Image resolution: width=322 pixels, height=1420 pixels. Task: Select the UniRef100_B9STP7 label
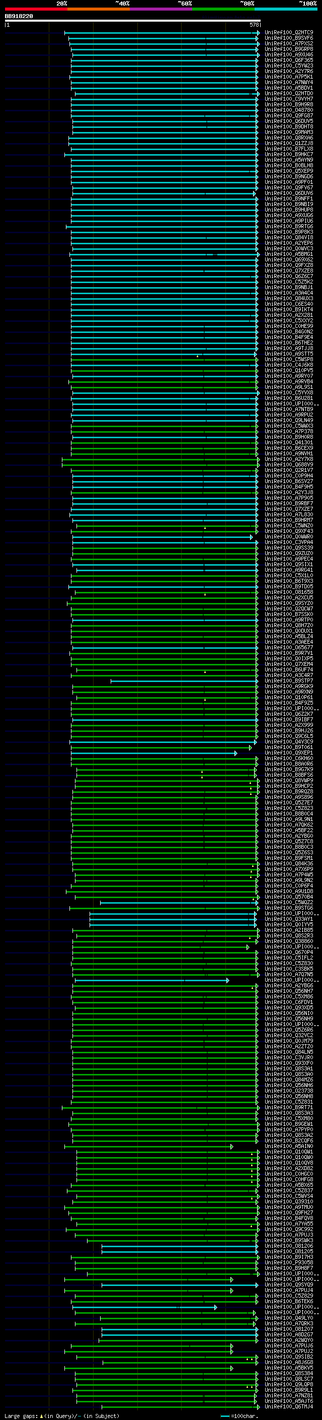(289, 681)
